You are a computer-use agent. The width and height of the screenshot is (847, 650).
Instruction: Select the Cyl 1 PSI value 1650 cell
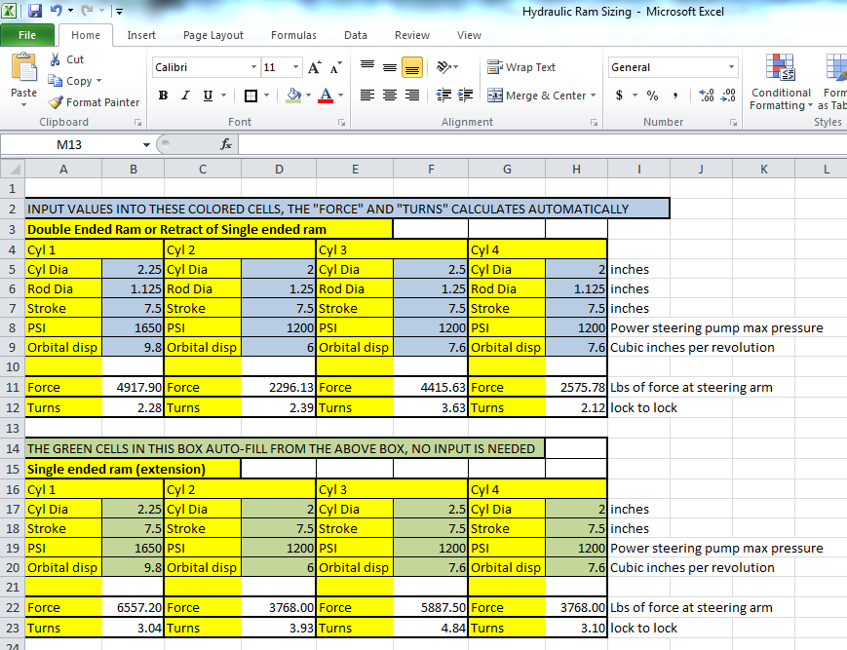click(x=133, y=327)
